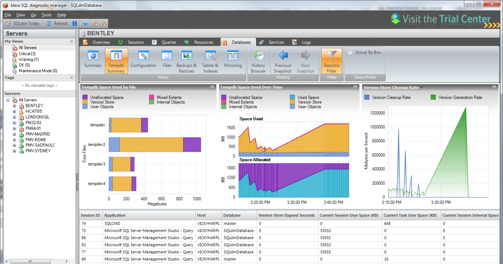
Task: Enable the Group By Box option
Action: (x=350, y=51)
